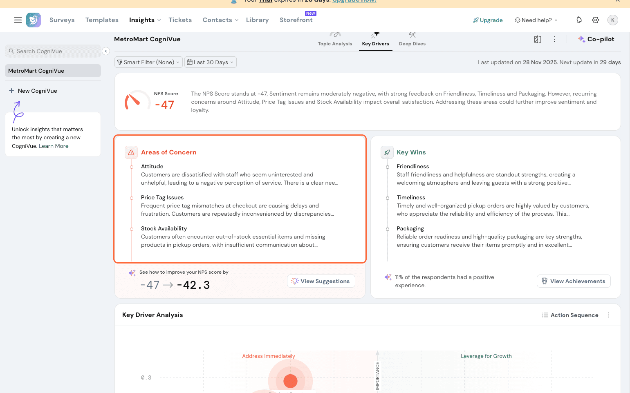
Task: Open notifications bell icon
Action: click(x=579, y=20)
